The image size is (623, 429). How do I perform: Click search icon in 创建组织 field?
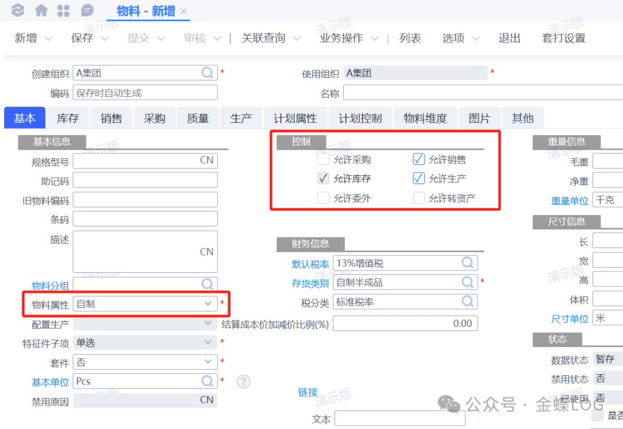(207, 73)
